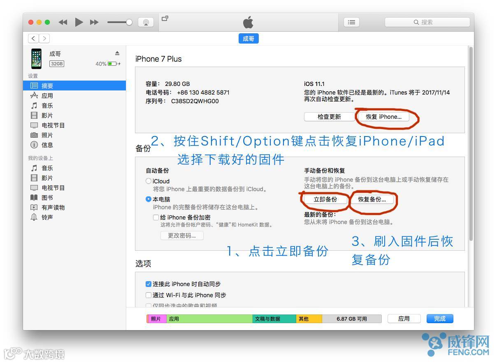Image resolution: width=497 pixels, height=363 pixels.
Task: Click the fast-forward next track button
Action: coord(94,22)
